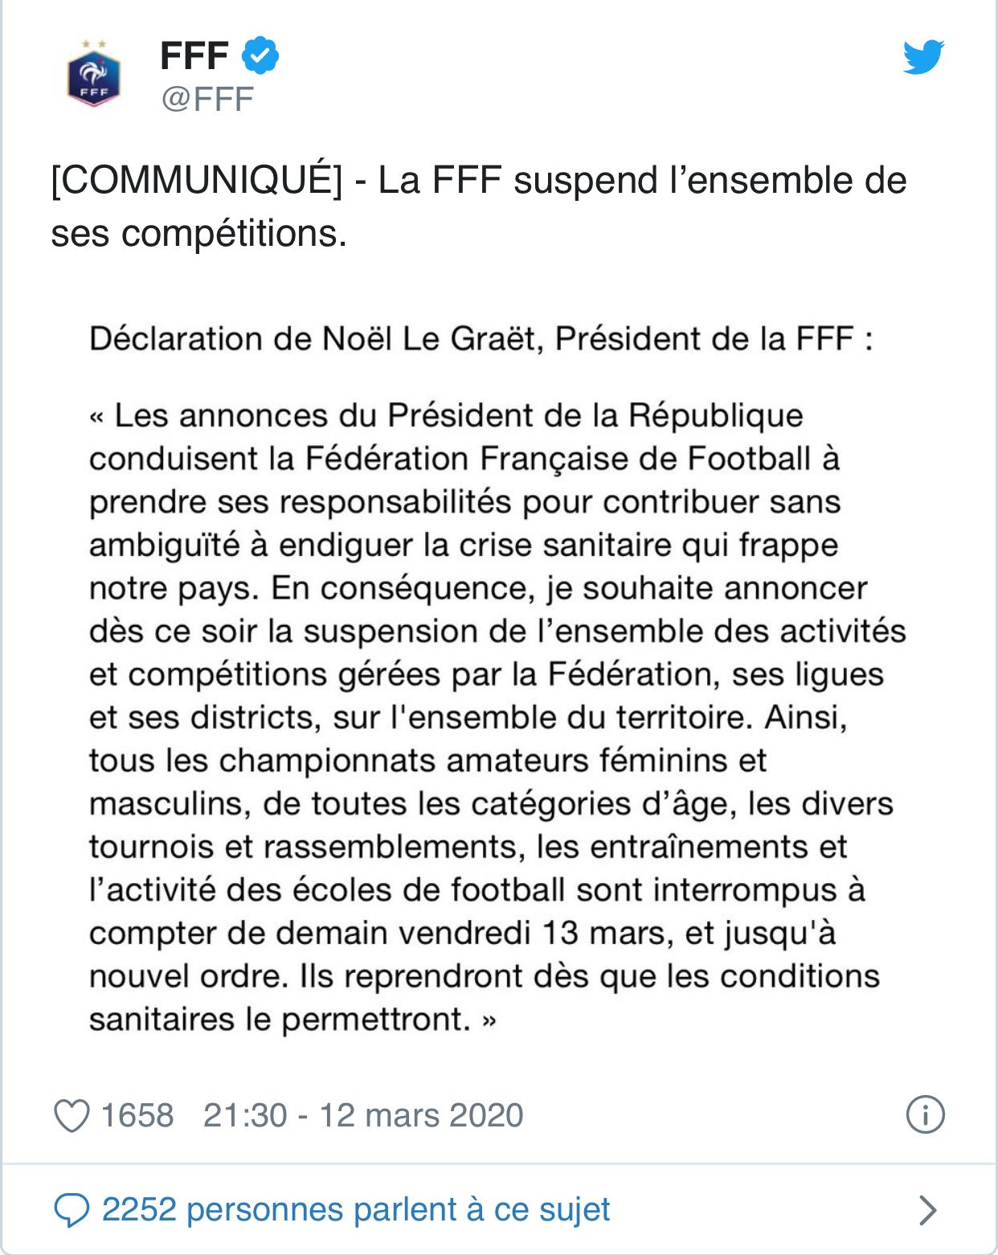Open the @FFF profile handle
Image resolution: width=998 pixels, height=1255 pixels.
pos(207,98)
